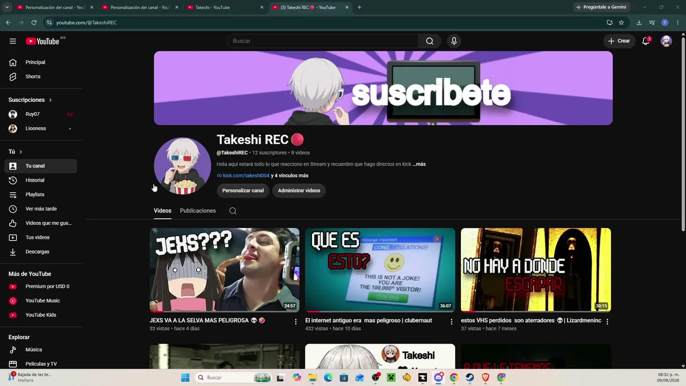Open the kick.com/takeshi004 link
This screenshot has height=386, width=686.
click(246, 175)
